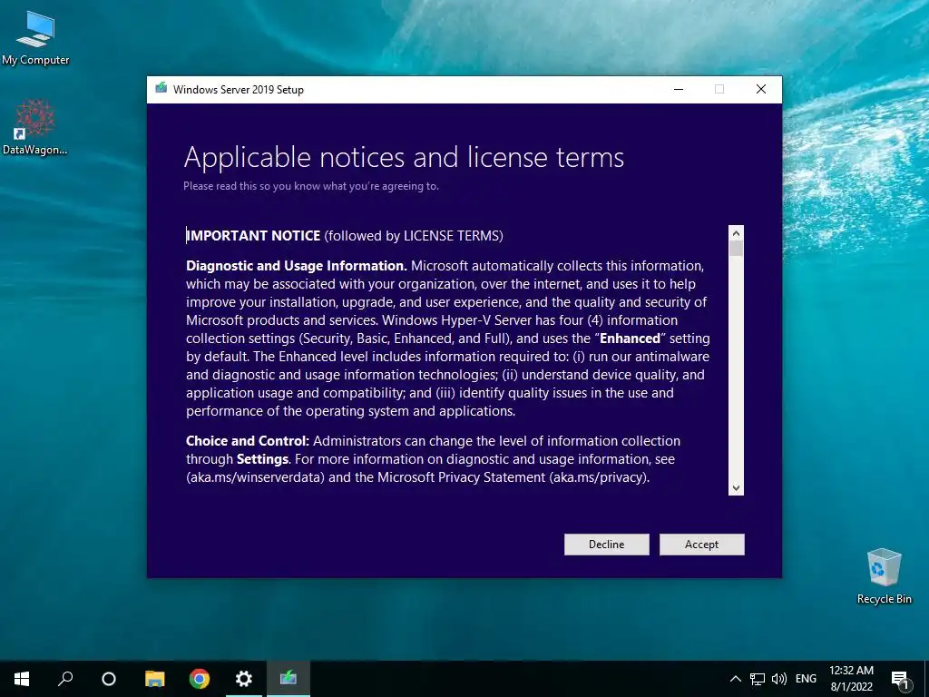Click the scroll down arrow of license text

pyautogui.click(x=736, y=487)
